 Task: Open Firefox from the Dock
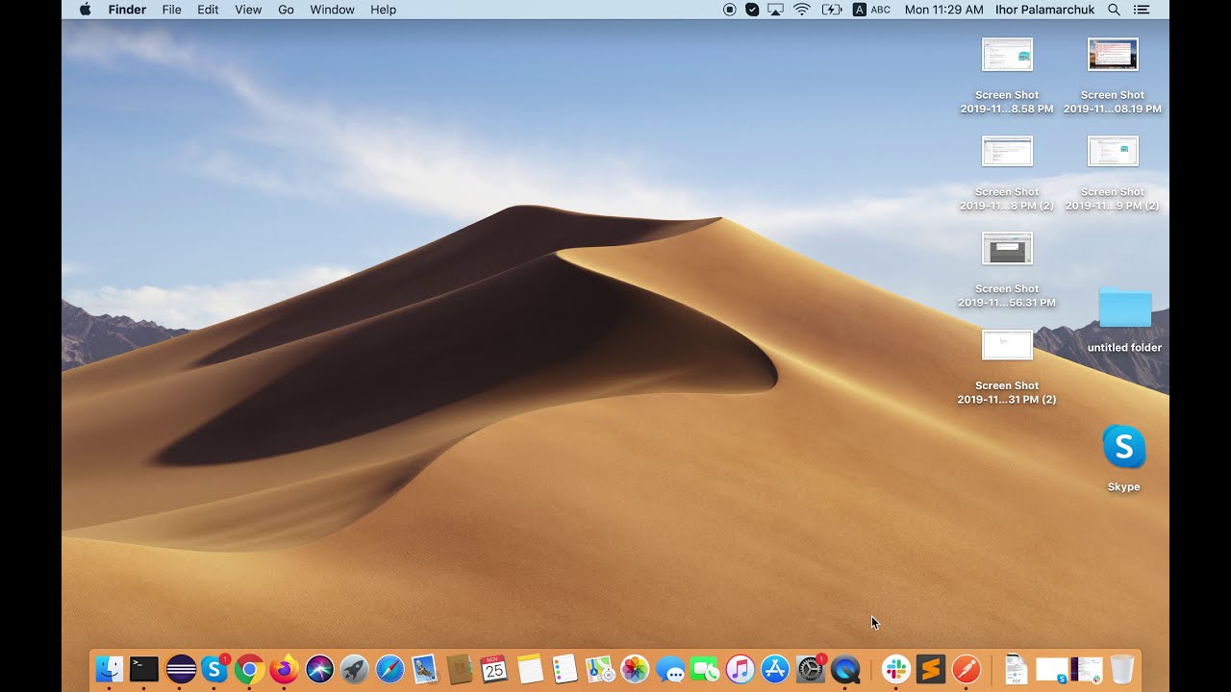tap(285, 669)
